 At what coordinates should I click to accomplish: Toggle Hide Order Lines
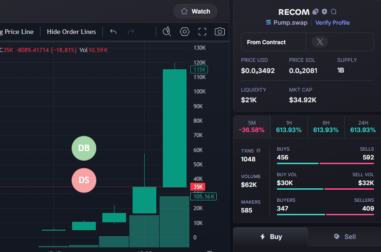pyautogui.click(x=72, y=32)
